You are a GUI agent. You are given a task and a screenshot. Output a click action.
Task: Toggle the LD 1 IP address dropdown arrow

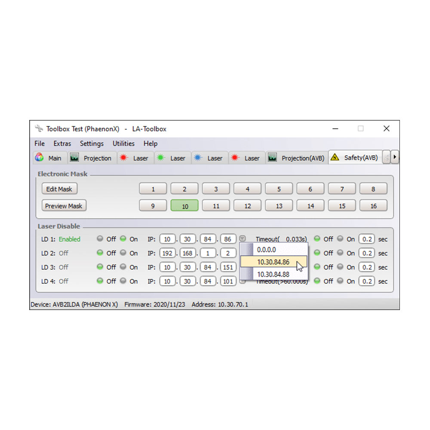pos(243,238)
